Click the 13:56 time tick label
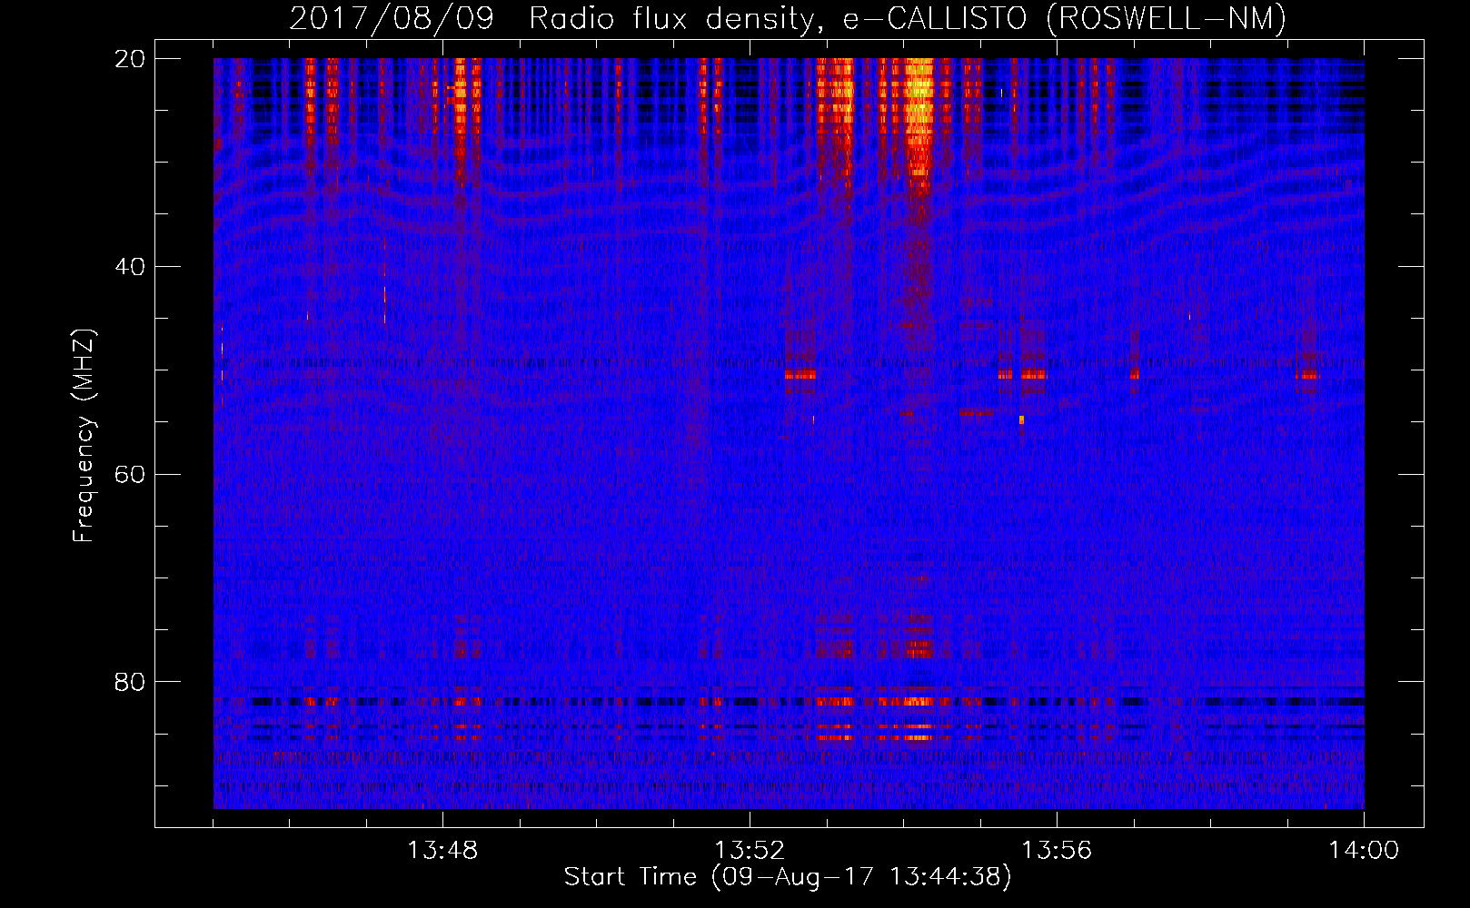Viewport: 1470px width, 908px height. click(x=1057, y=851)
